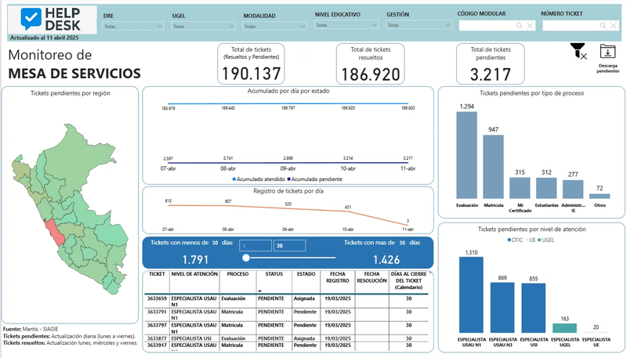Click the search icon in Número Ticket field
The image size is (627, 358).
(x=602, y=26)
